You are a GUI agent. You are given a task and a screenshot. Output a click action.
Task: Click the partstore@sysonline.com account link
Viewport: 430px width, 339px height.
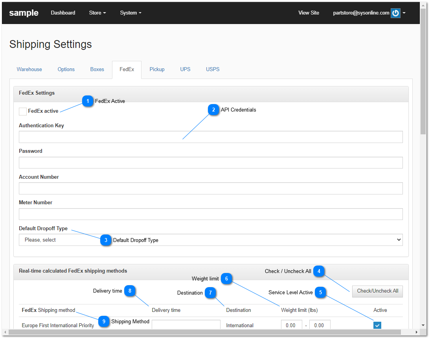(361, 13)
